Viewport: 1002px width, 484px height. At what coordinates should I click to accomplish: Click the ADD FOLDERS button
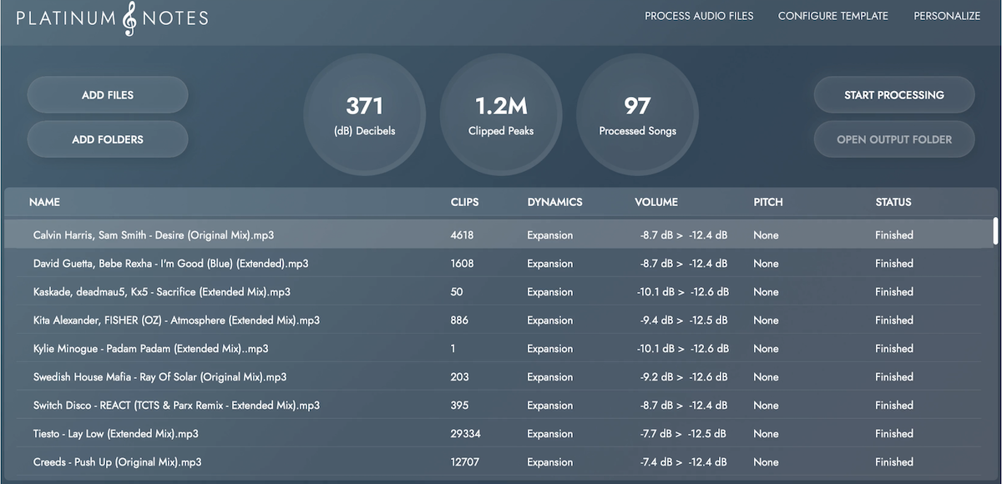(107, 139)
